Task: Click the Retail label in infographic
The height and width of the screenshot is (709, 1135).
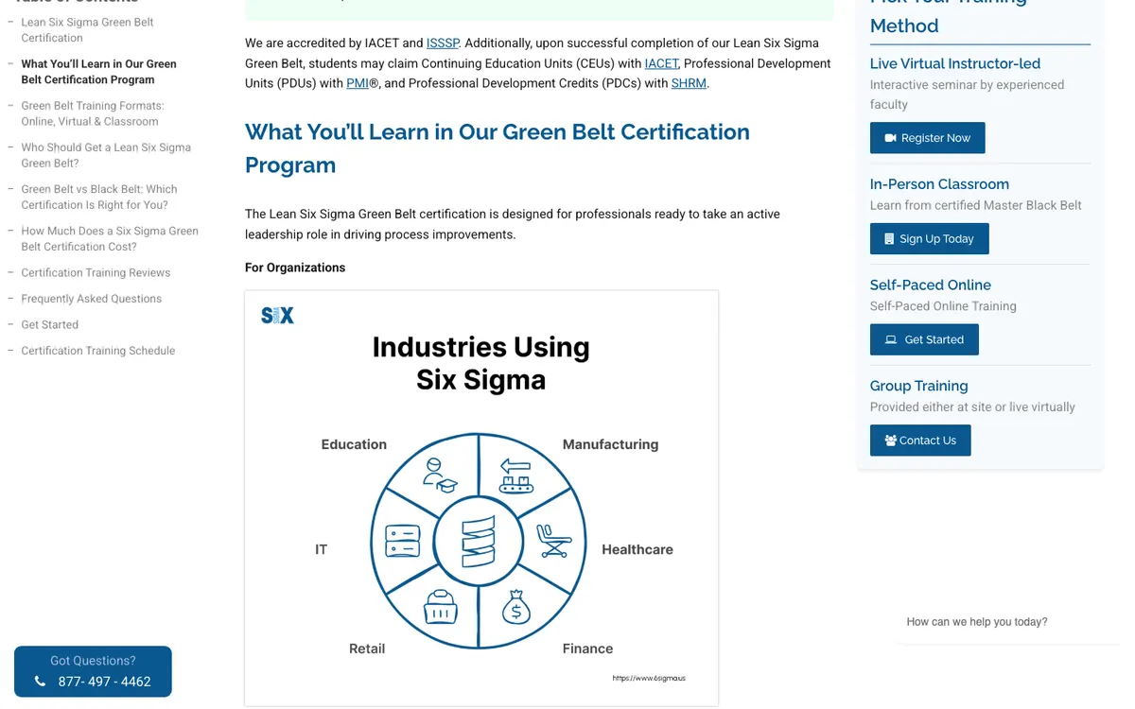Action: [367, 648]
